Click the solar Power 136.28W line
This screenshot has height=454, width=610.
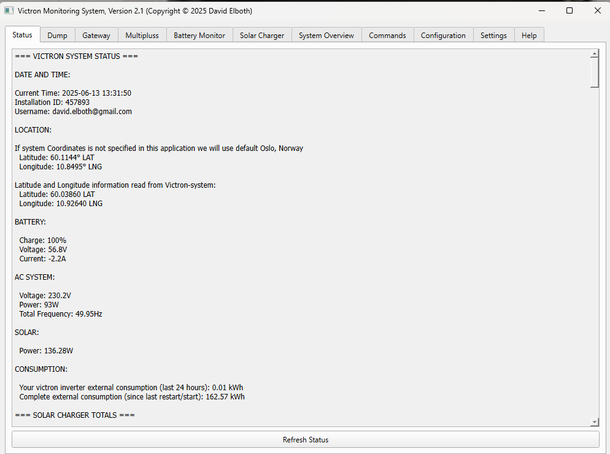click(46, 351)
